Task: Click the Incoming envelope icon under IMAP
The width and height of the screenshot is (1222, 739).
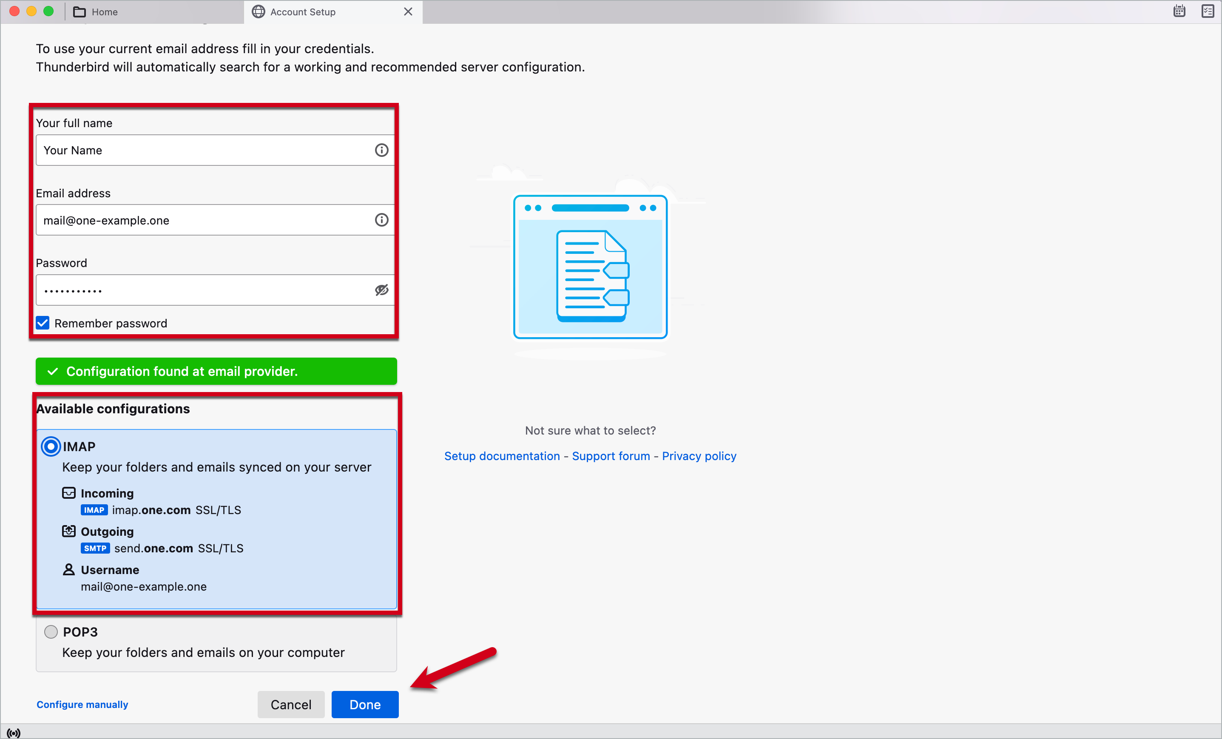Action: click(69, 493)
